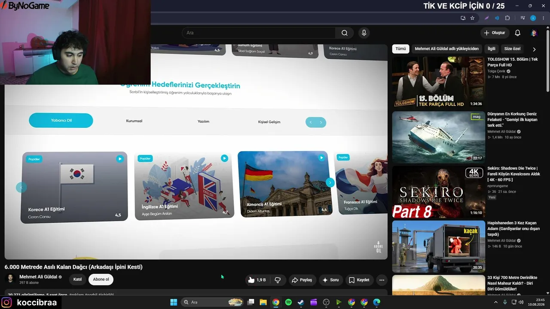
Task: Click the course carousel previous arrow
Action: click(x=21, y=187)
